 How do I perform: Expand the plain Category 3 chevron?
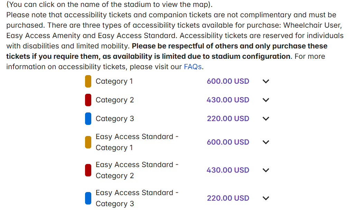pyautogui.click(x=266, y=119)
